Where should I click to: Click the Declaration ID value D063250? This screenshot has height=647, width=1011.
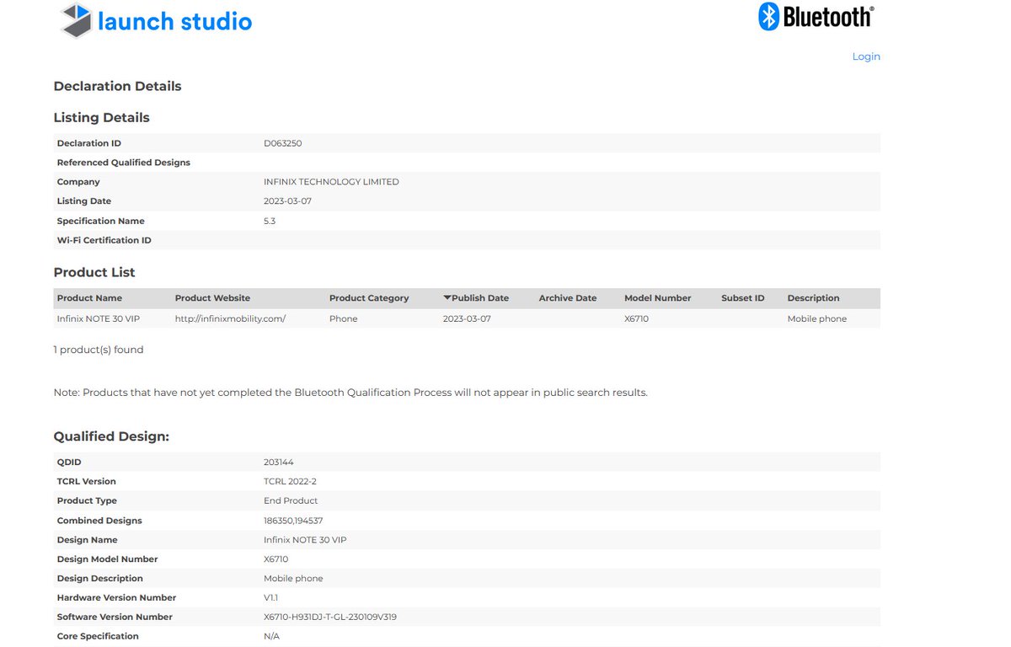coord(283,142)
